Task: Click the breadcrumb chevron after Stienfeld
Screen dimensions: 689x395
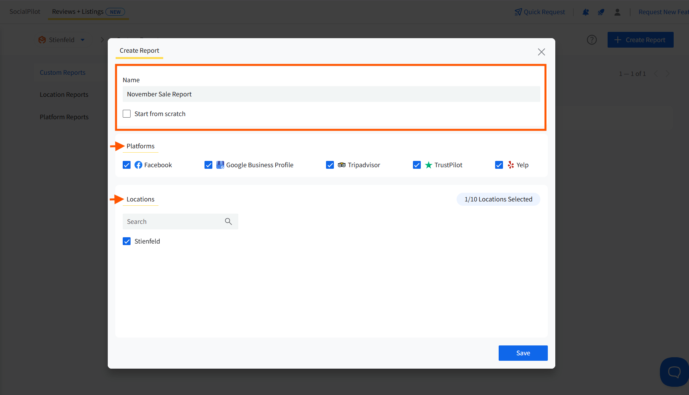Action: tap(102, 40)
